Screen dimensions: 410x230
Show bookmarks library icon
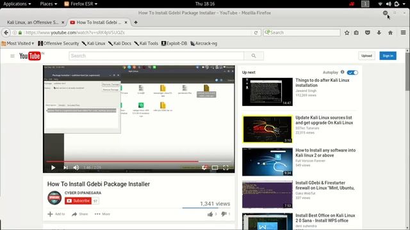[356, 33]
